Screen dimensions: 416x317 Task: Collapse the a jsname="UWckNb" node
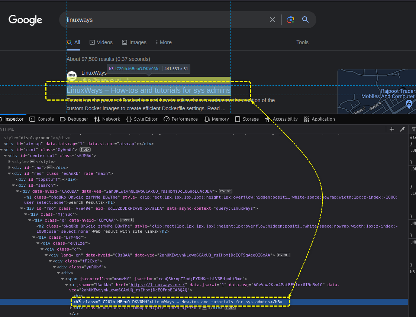[67, 285]
